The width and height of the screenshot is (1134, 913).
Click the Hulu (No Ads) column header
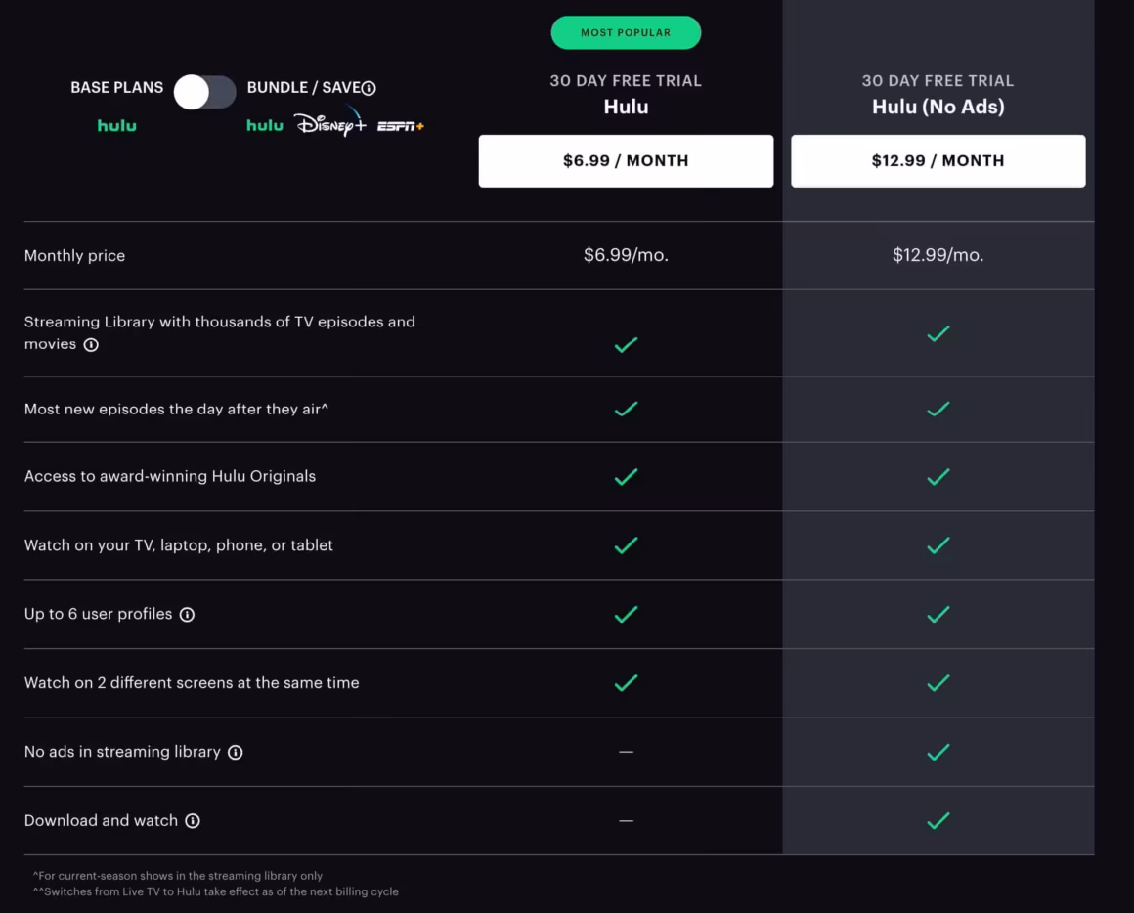938,107
